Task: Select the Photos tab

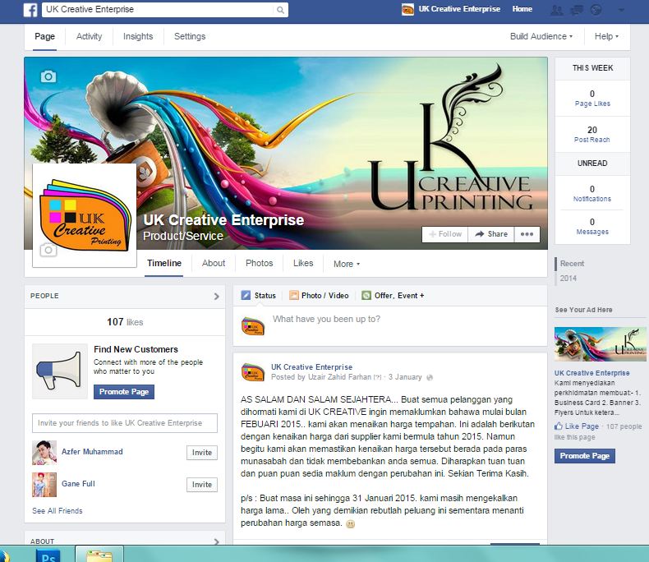Action: point(259,263)
